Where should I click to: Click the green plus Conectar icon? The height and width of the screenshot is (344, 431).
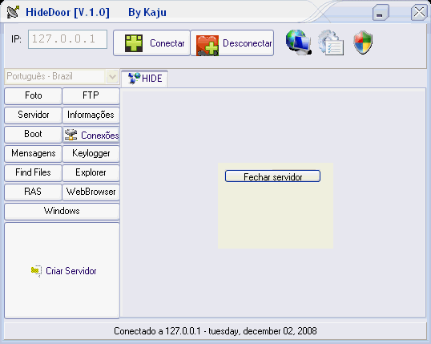134,43
